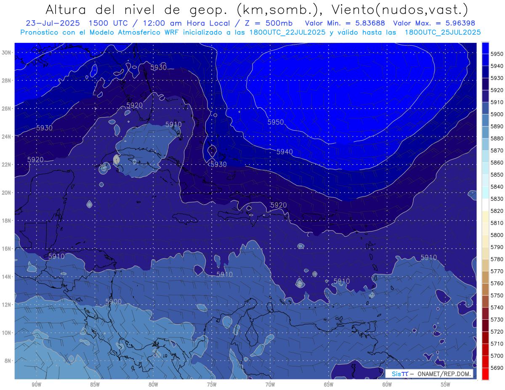Select the 20N latitude axis label
Image resolution: width=505 pixels, height=390 pixels.
click(x=7, y=193)
